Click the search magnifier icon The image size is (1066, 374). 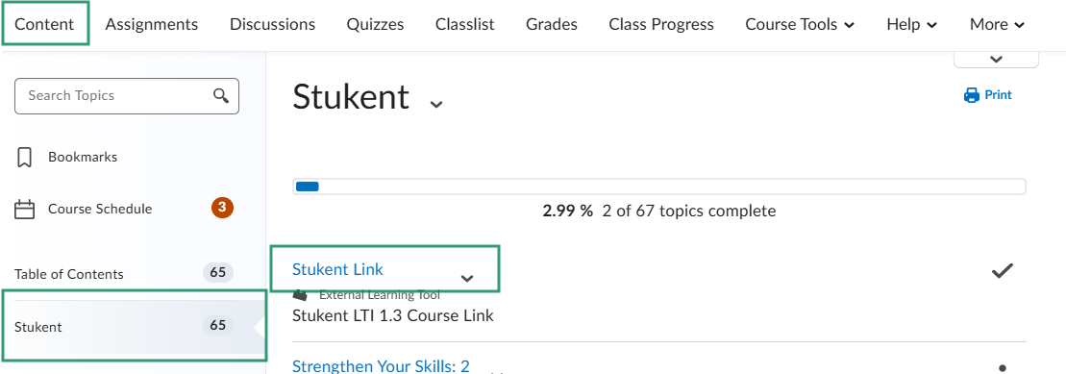(x=221, y=95)
